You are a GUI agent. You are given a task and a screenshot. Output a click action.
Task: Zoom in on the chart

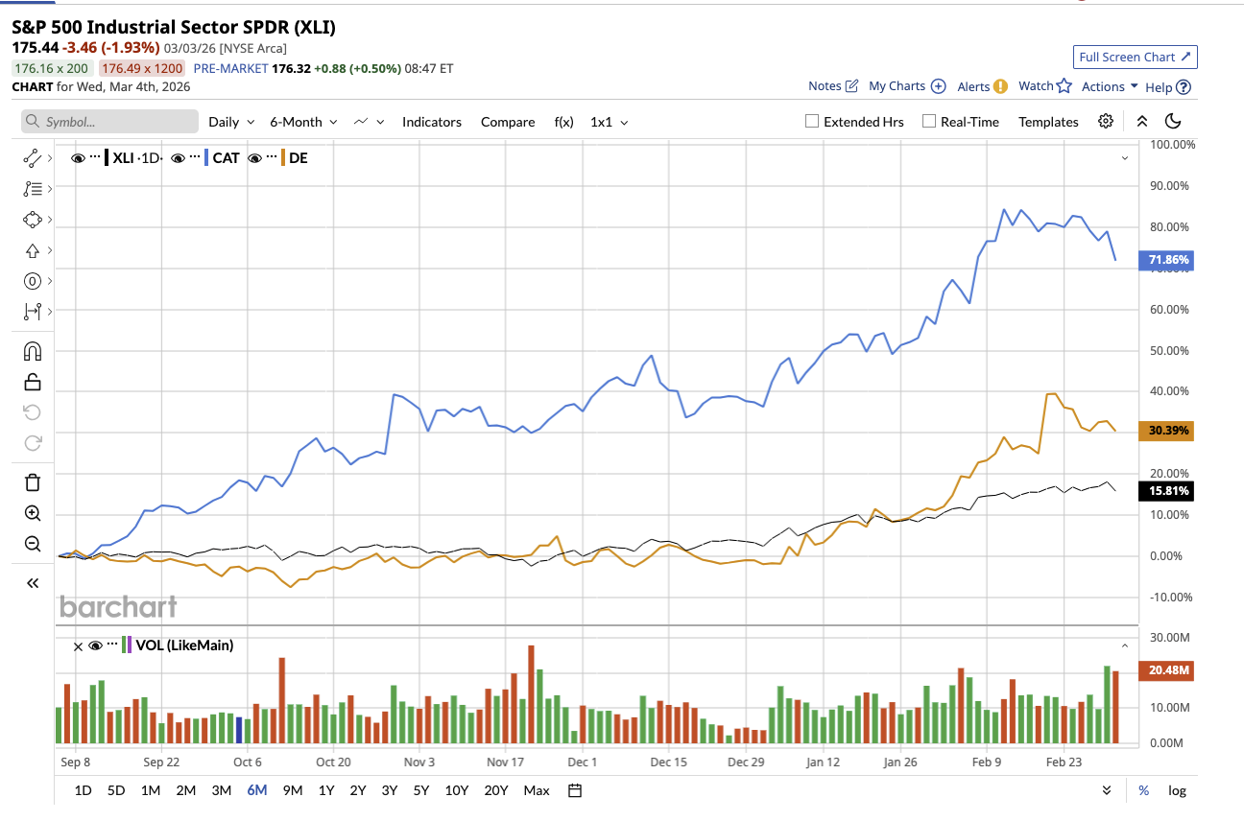pyautogui.click(x=32, y=513)
